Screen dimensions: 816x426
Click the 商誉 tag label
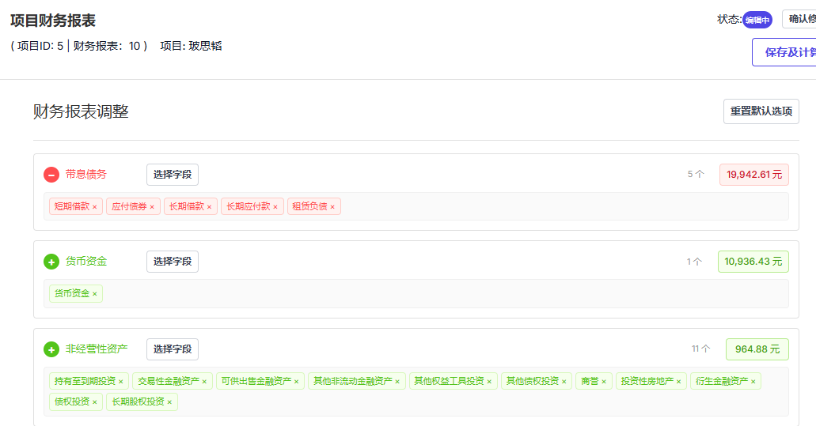tap(590, 381)
